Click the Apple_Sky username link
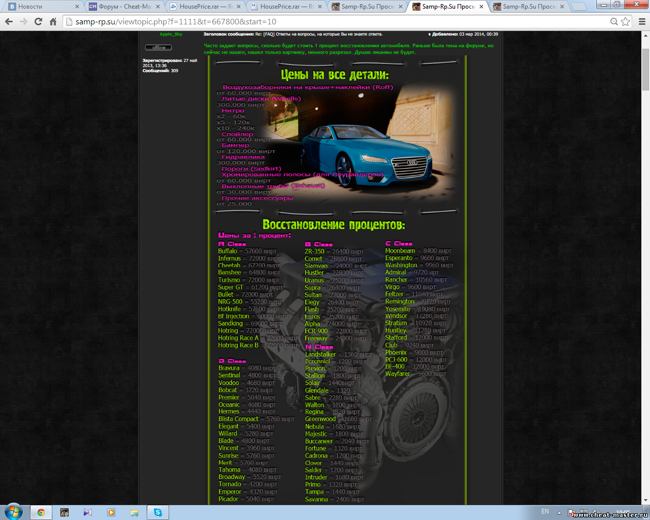650x520 pixels. (171, 35)
